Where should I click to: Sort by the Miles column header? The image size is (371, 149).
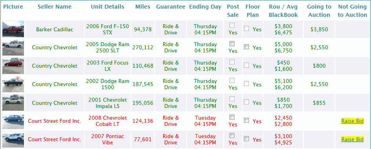pos(143,7)
